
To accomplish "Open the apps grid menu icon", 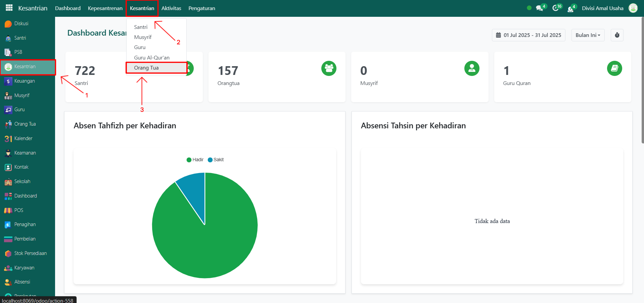I will [x=9, y=8].
